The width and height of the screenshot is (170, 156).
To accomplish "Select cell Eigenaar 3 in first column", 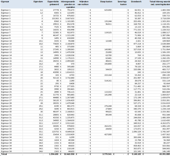I will pos(12,19).
